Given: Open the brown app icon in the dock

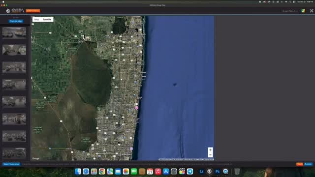Looking at the screenshot, I should pyautogui.click(x=142, y=172).
